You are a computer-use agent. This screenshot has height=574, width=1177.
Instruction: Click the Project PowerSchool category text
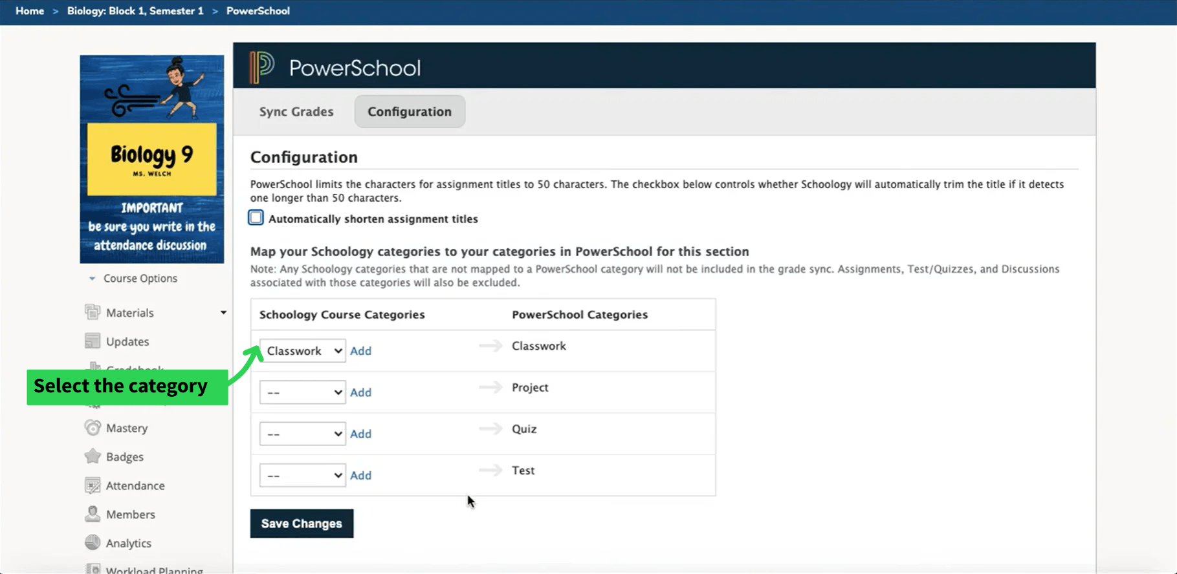530,387
